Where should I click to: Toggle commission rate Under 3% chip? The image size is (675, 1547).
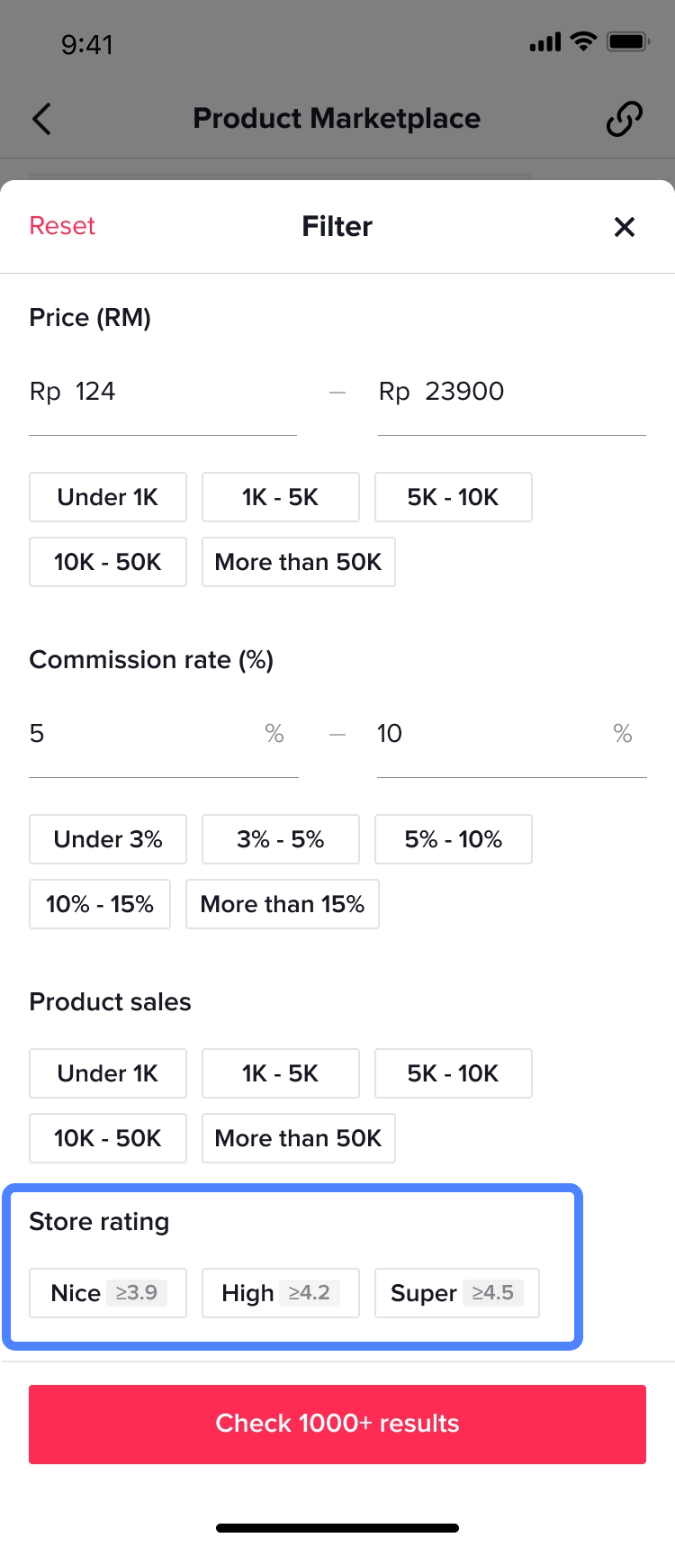click(x=108, y=839)
